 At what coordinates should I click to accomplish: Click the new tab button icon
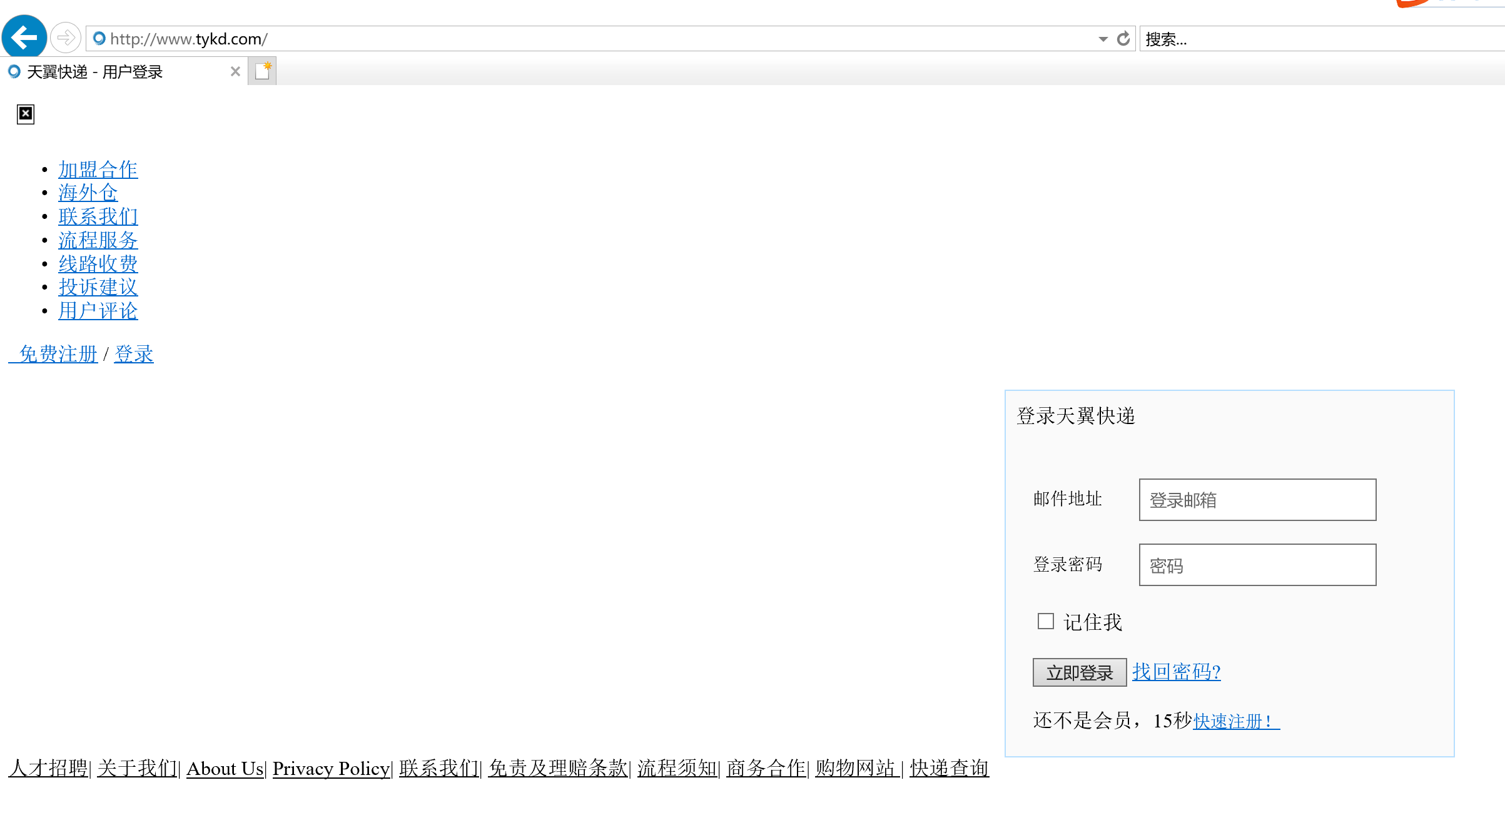(263, 71)
